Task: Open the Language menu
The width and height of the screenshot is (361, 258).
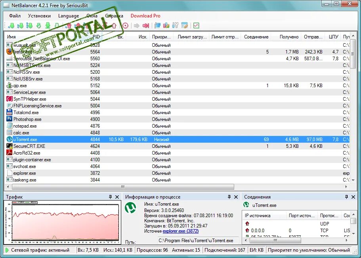Action: pyautogui.click(x=69, y=16)
